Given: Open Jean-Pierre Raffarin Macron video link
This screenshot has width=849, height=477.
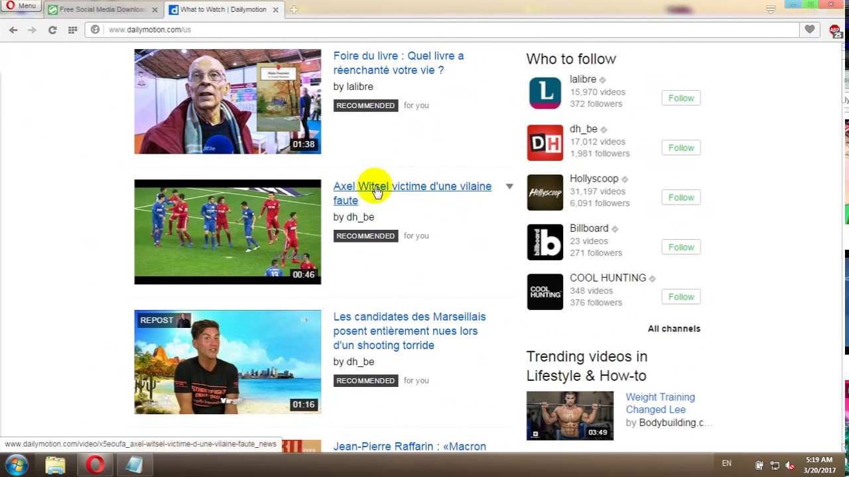Looking at the screenshot, I should [x=409, y=447].
